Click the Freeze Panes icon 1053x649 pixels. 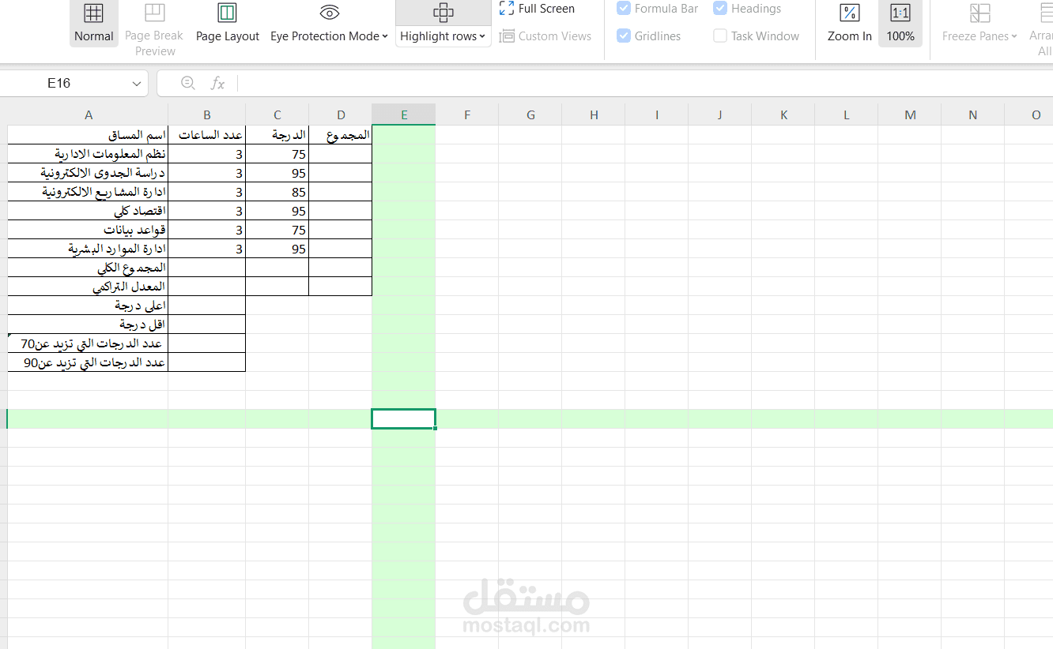(980, 13)
